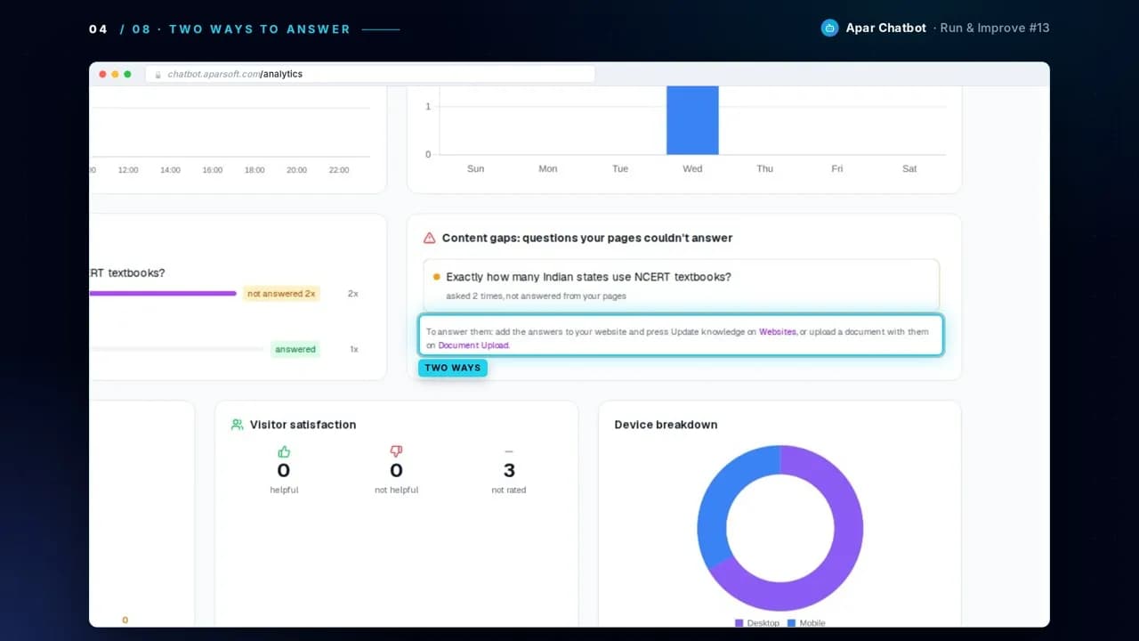Open the Document Upload link
The image size is (1139, 641).
coord(473,345)
